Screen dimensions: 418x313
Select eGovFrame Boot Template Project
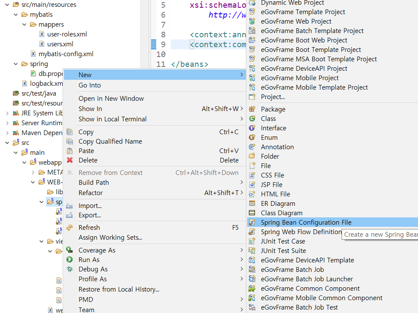(x=333, y=50)
